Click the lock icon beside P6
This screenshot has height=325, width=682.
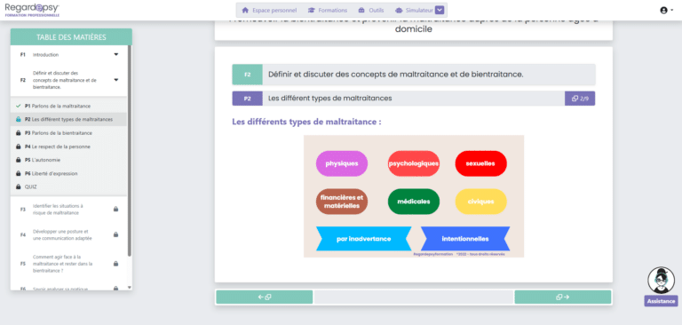[18, 173]
